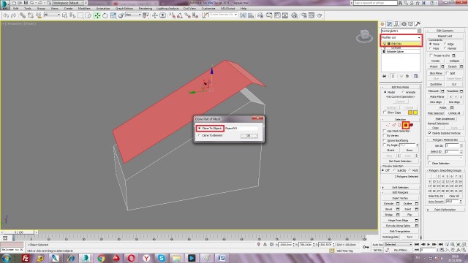Select the Scale tool in main toolbar
Image resolution: width=468 pixels, height=263 pixels.
113,15
